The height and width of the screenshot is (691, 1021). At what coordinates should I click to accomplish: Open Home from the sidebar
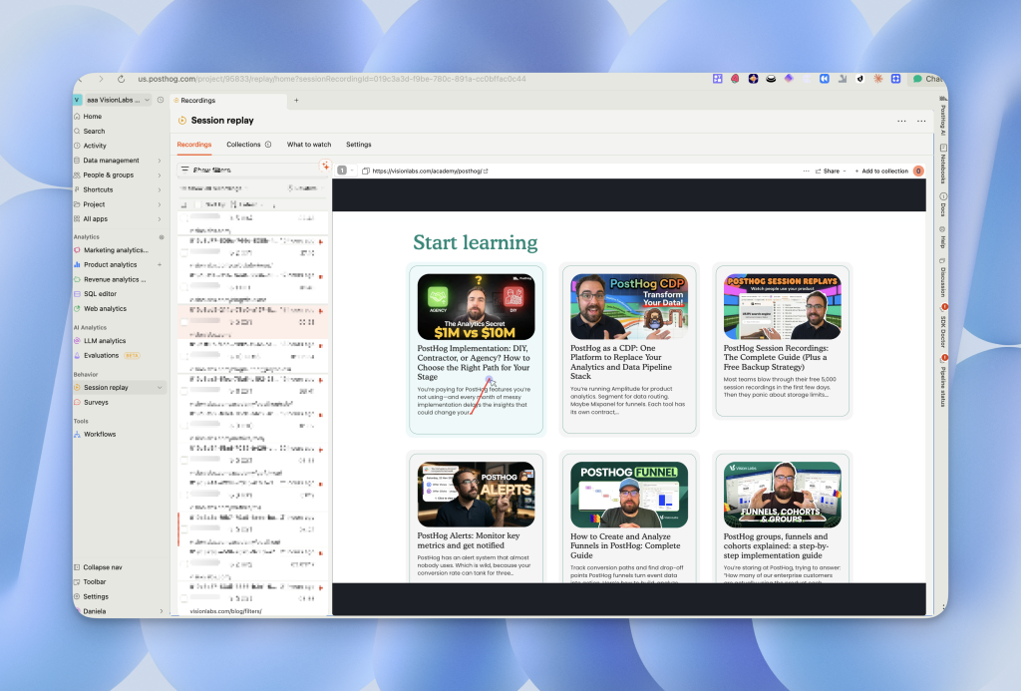pyautogui.click(x=93, y=117)
